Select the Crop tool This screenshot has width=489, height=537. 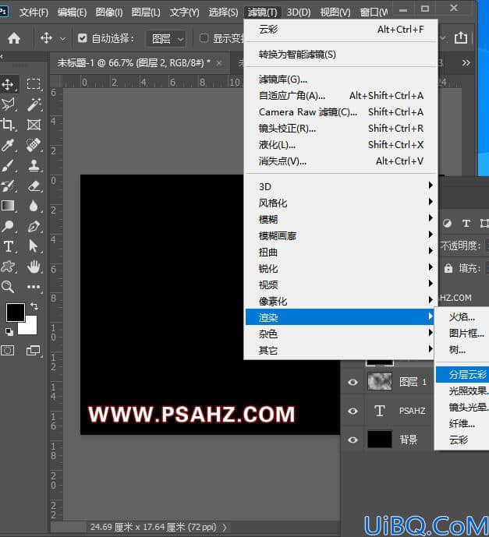[8, 125]
